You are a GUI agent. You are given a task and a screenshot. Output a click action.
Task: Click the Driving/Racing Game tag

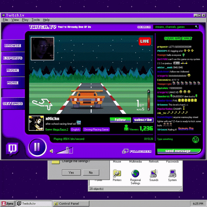96,129
